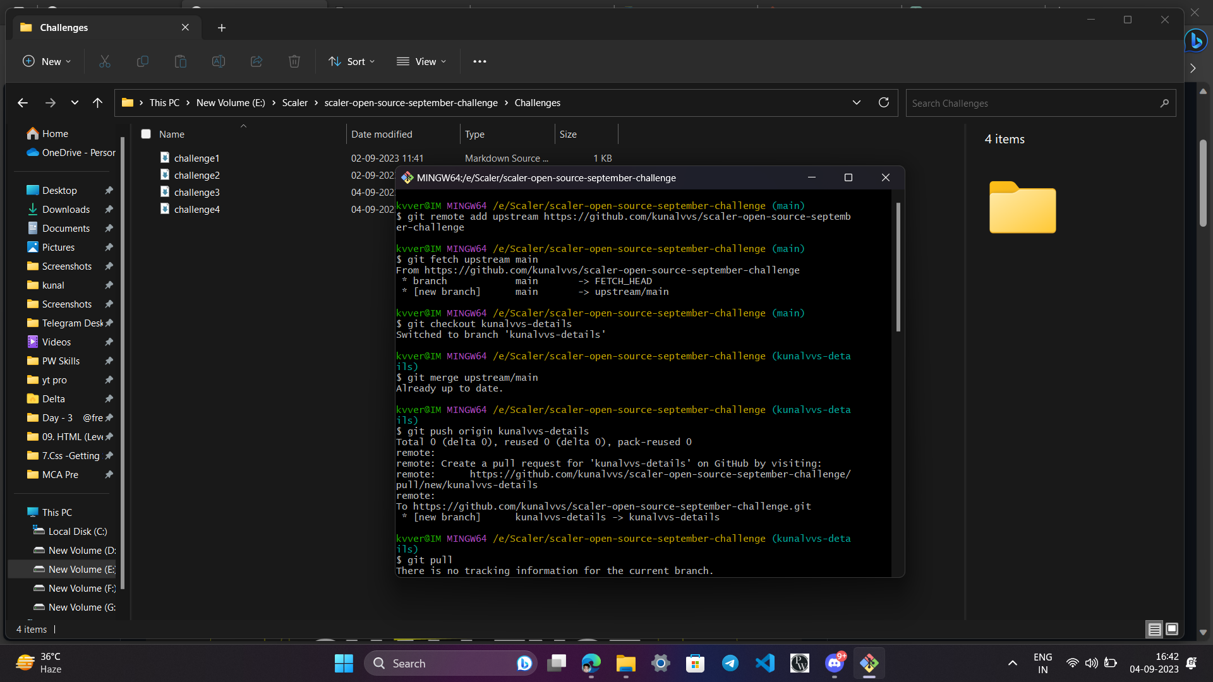Expand the address bar history dropdown
This screenshot has height=682, width=1213.
coord(857,102)
